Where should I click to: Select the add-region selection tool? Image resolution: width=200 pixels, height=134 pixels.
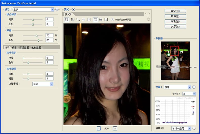point(78,20)
